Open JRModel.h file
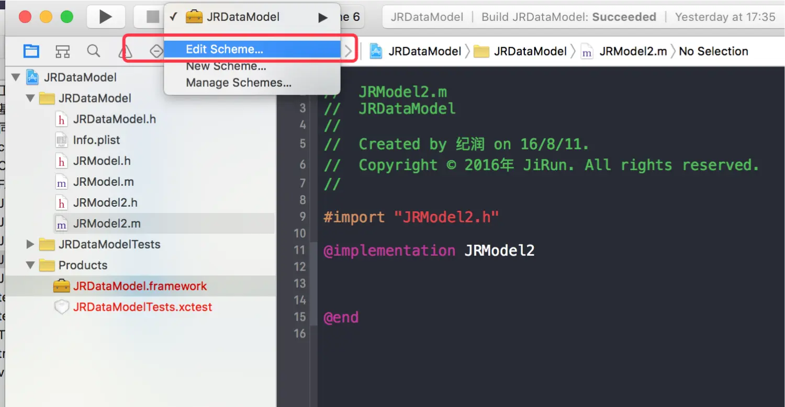The width and height of the screenshot is (785, 407). click(102, 161)
